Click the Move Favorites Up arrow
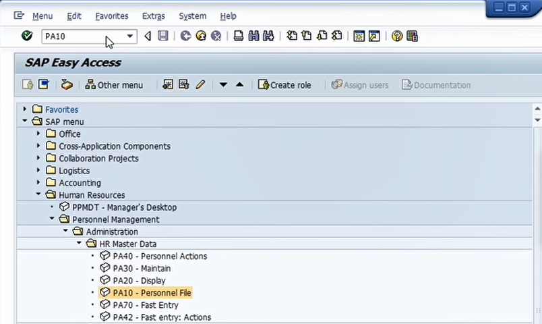542x324 pixels. (239, 84)
